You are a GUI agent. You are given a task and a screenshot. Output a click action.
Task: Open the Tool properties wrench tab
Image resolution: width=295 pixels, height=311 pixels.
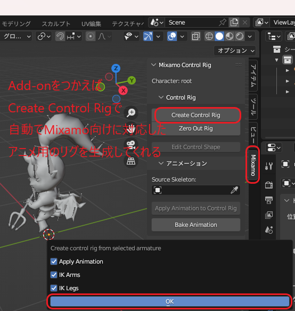(269, 166)
